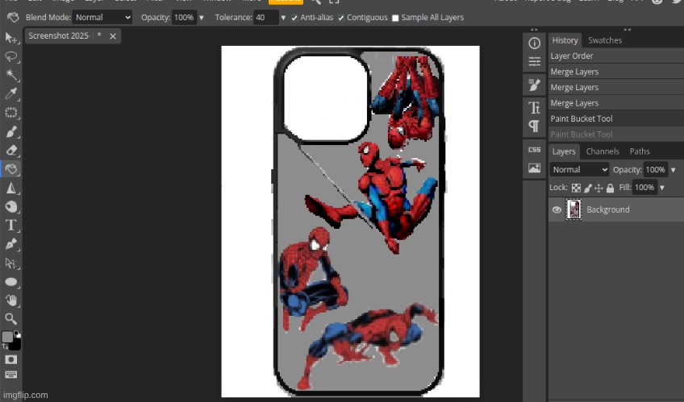Open the foreground color picker
The width and height of the screenshot is (684, 402).
[7, 337]
